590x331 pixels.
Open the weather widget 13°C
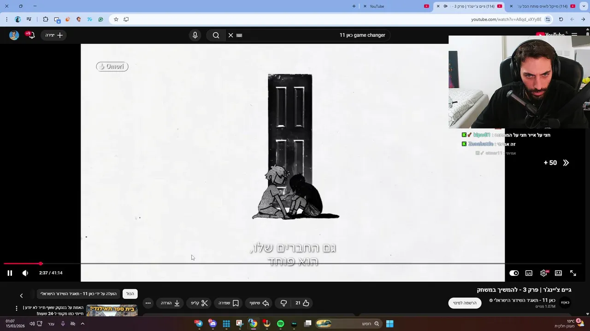pos(569,323)
